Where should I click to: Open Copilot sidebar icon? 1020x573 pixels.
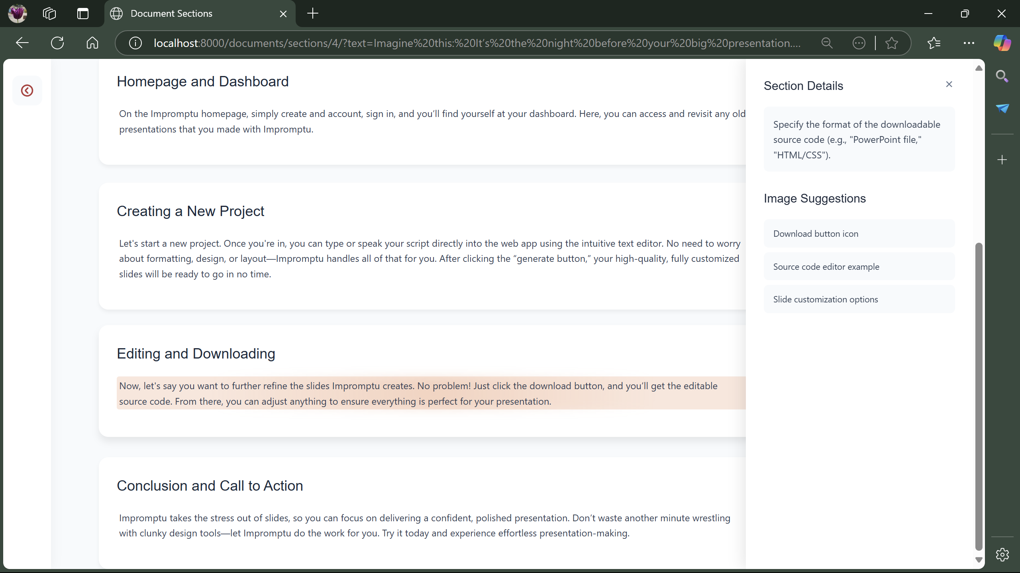point(1002,43)
